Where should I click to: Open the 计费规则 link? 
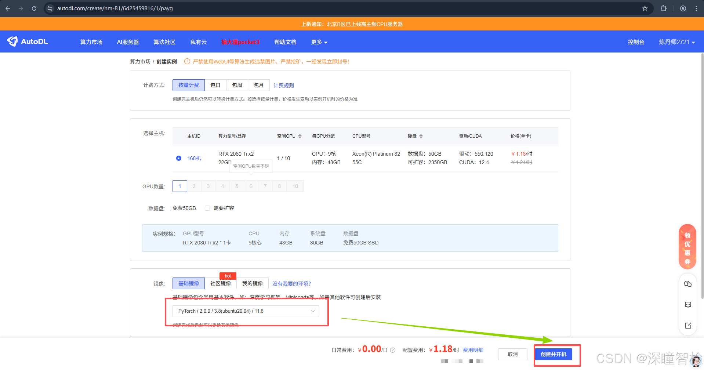pos(284,86)
